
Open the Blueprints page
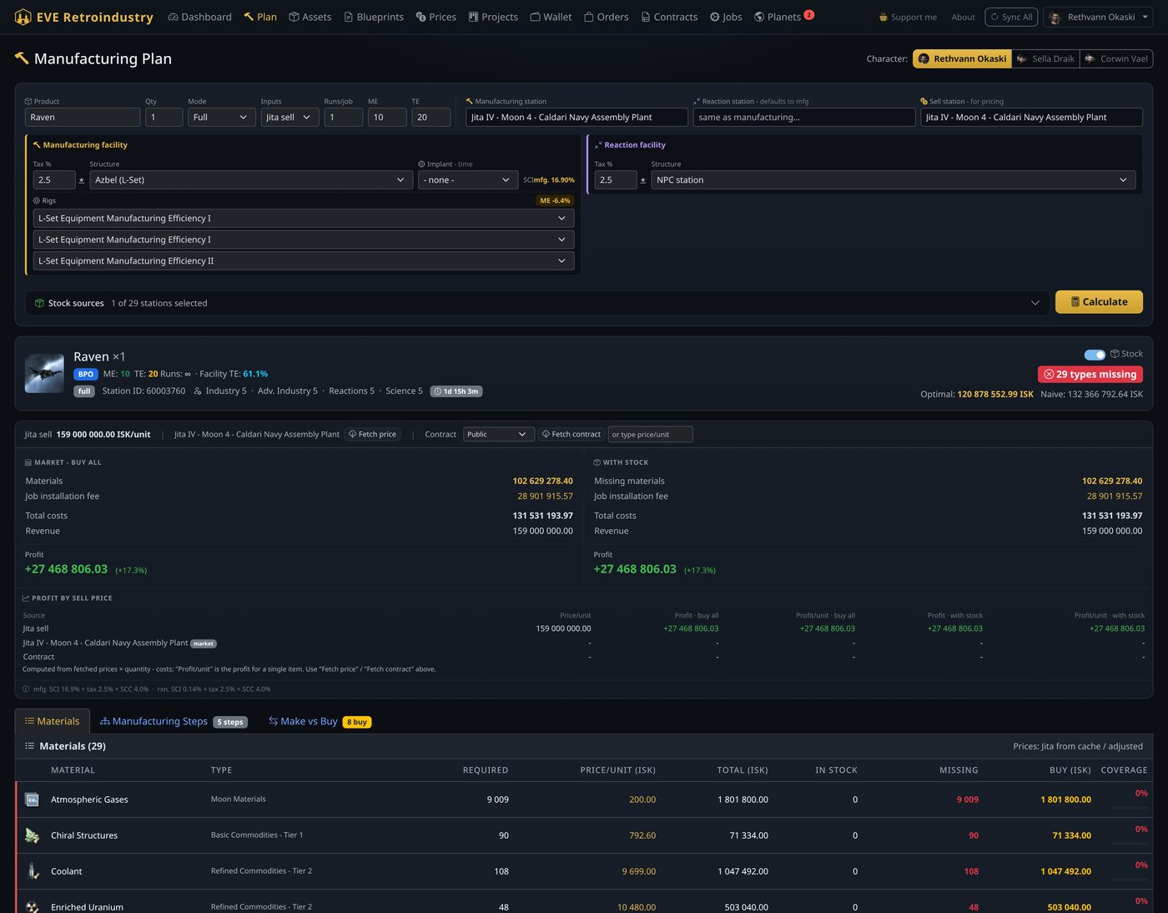tap(374, 17)
